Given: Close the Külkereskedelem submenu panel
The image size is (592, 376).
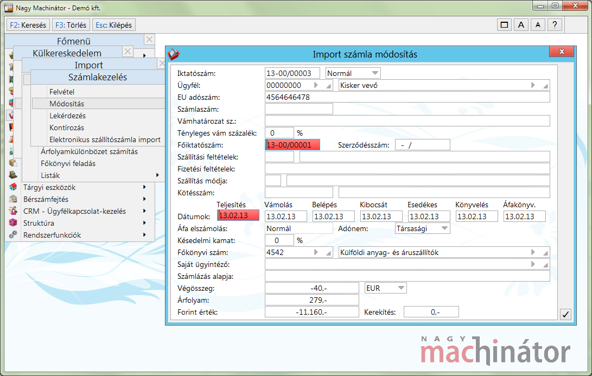Looking at the screenshot, I should click(x=128, y=52).
